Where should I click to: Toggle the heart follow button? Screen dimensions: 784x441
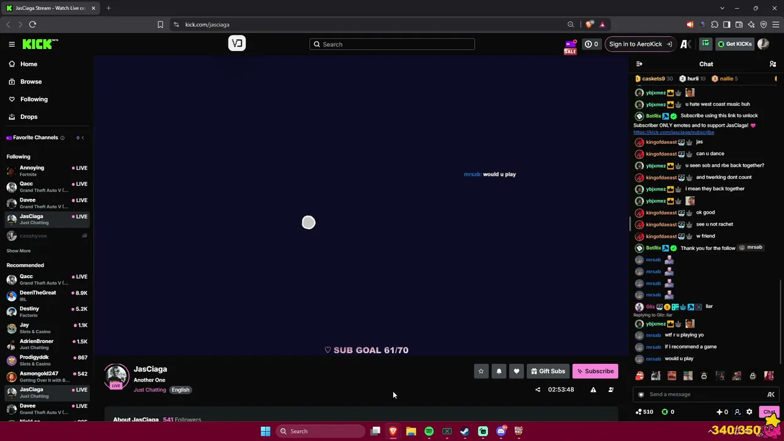coord(516,371)
